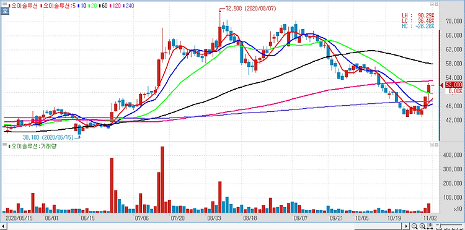This screenshot has width=465, height=230.
Task: Click the zoom out magnifier icon
Action: (415, 226)
